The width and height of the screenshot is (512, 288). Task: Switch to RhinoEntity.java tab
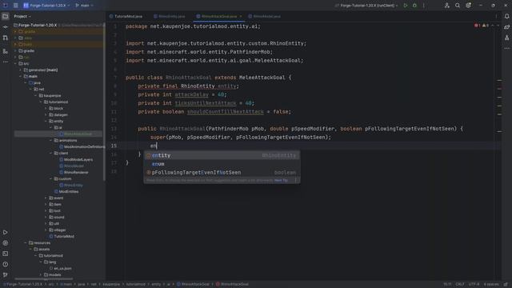pos(170,16)
